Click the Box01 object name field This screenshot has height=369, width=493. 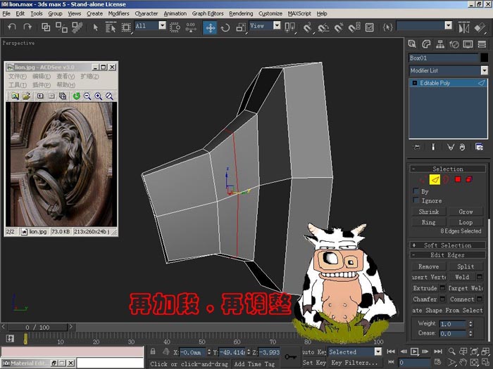pos(444,58)
